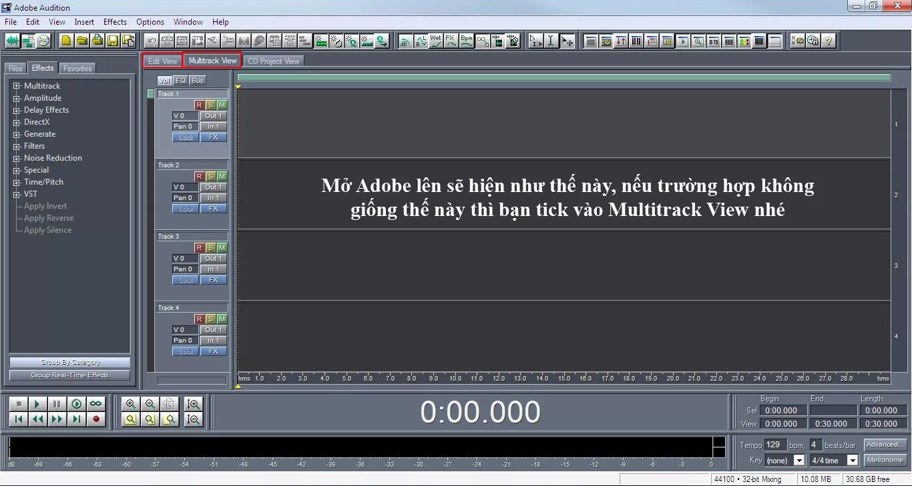Expand the Filters effects category
Image resolution: width=912 pixels, height=486 pixels.
[x=17, y=146]
